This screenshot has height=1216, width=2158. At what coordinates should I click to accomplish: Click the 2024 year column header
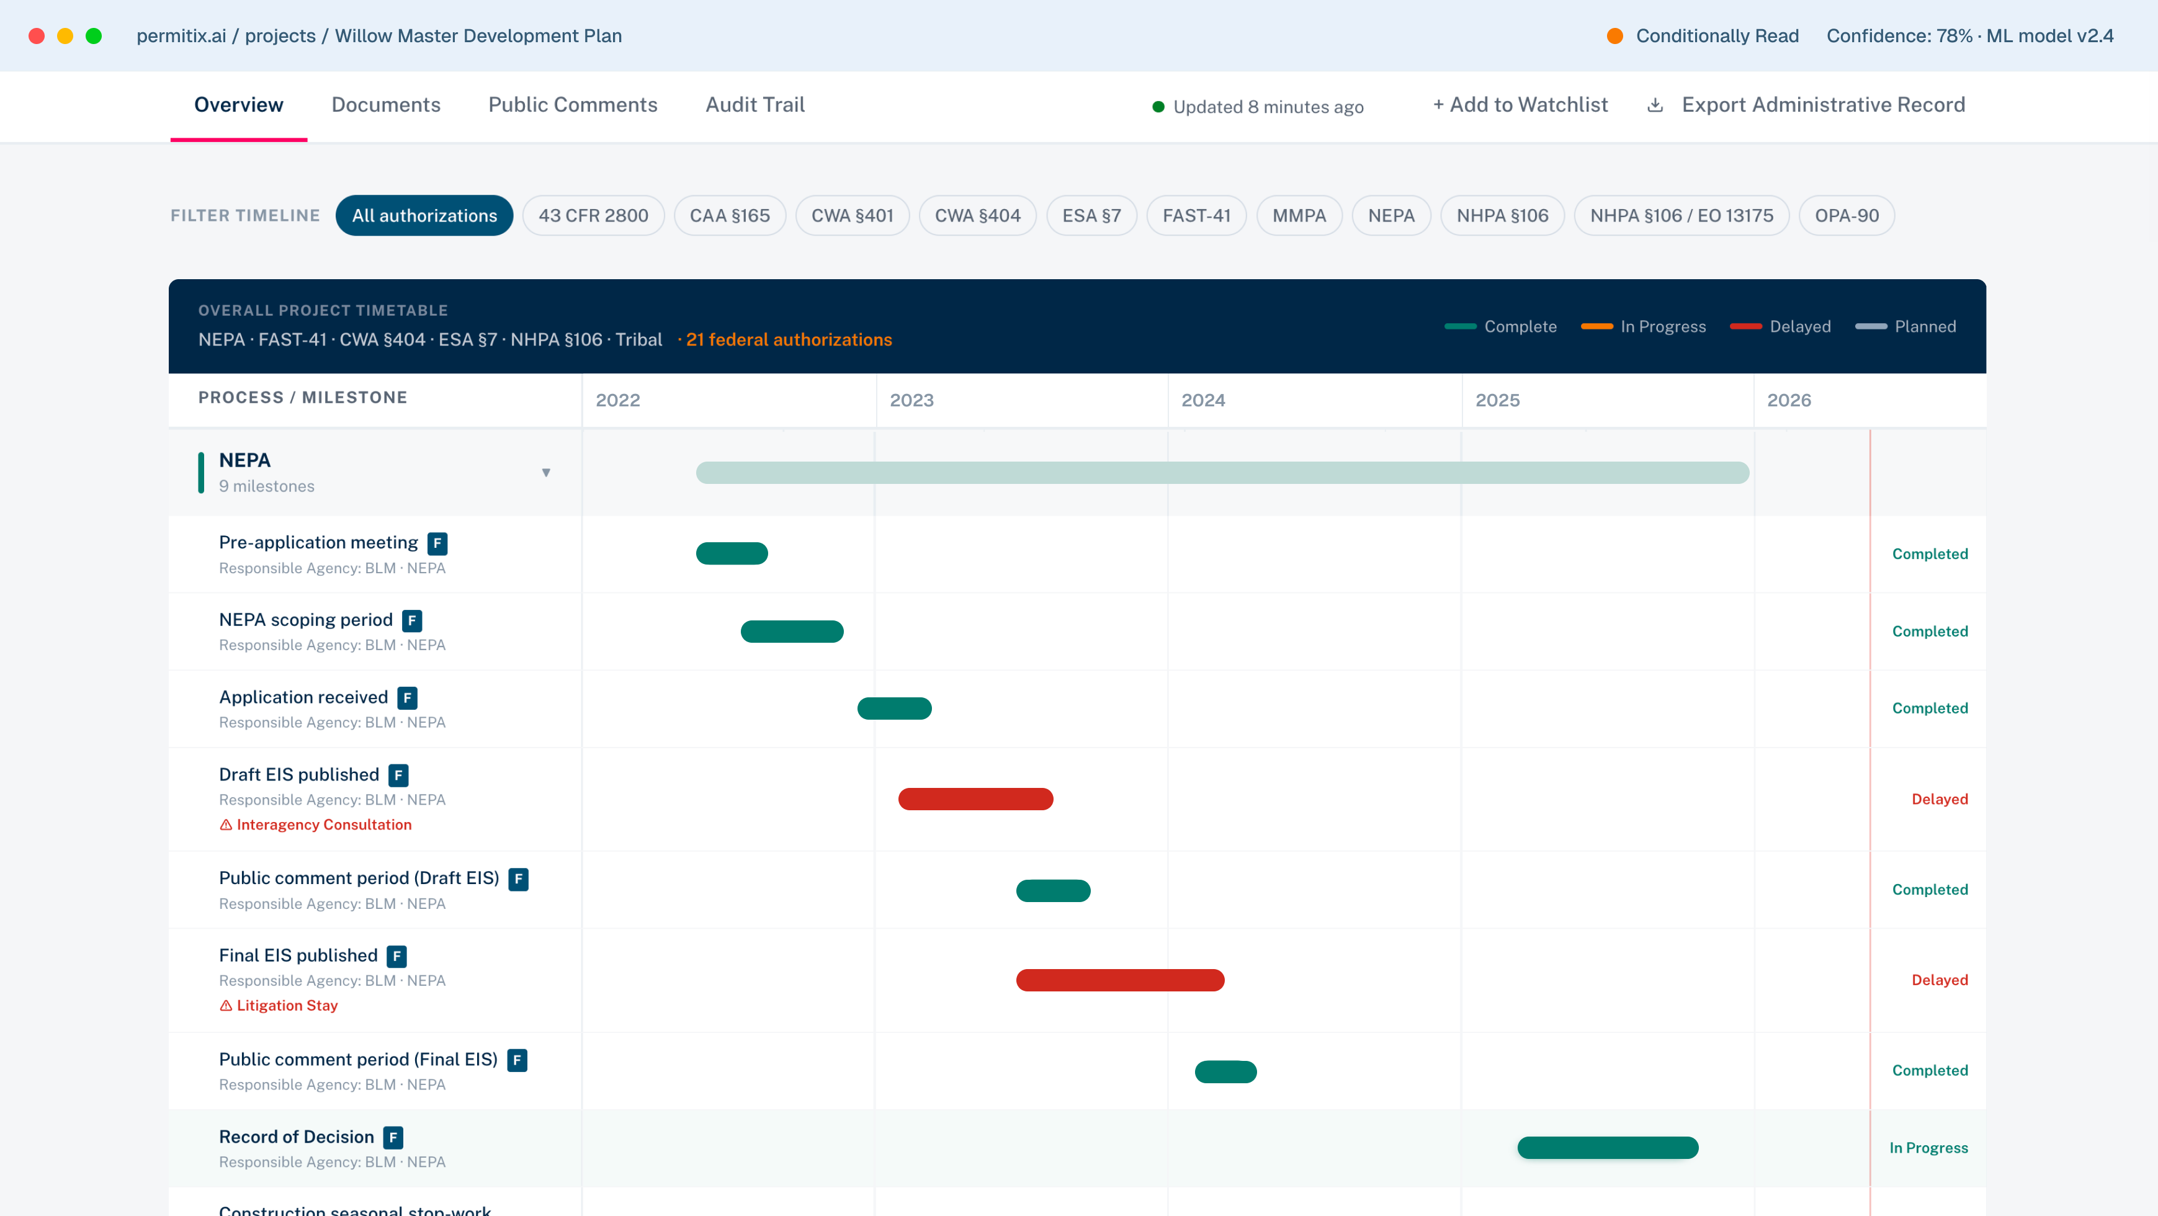[x=1203, y=400]
